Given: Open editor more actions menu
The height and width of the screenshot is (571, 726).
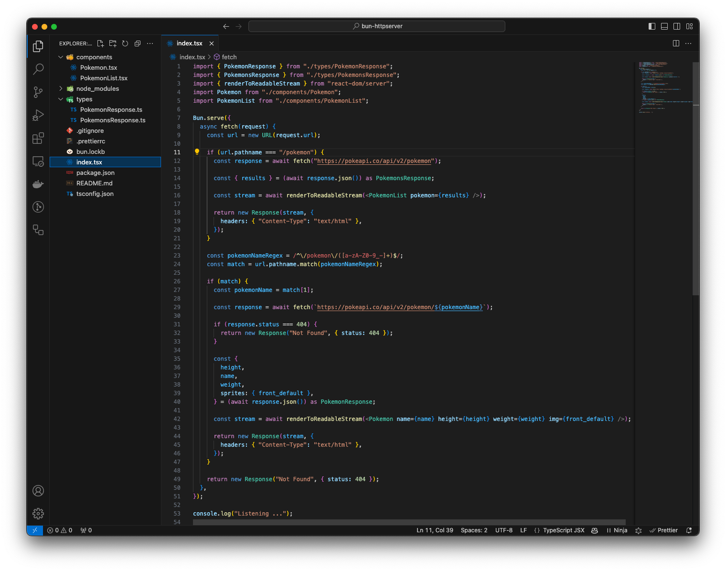Looking at the screenshot, I should pos(688,43).
